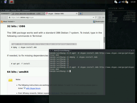137x103 pixels.
Task: Click the 16:49 clock
Action: pos(133,2)
